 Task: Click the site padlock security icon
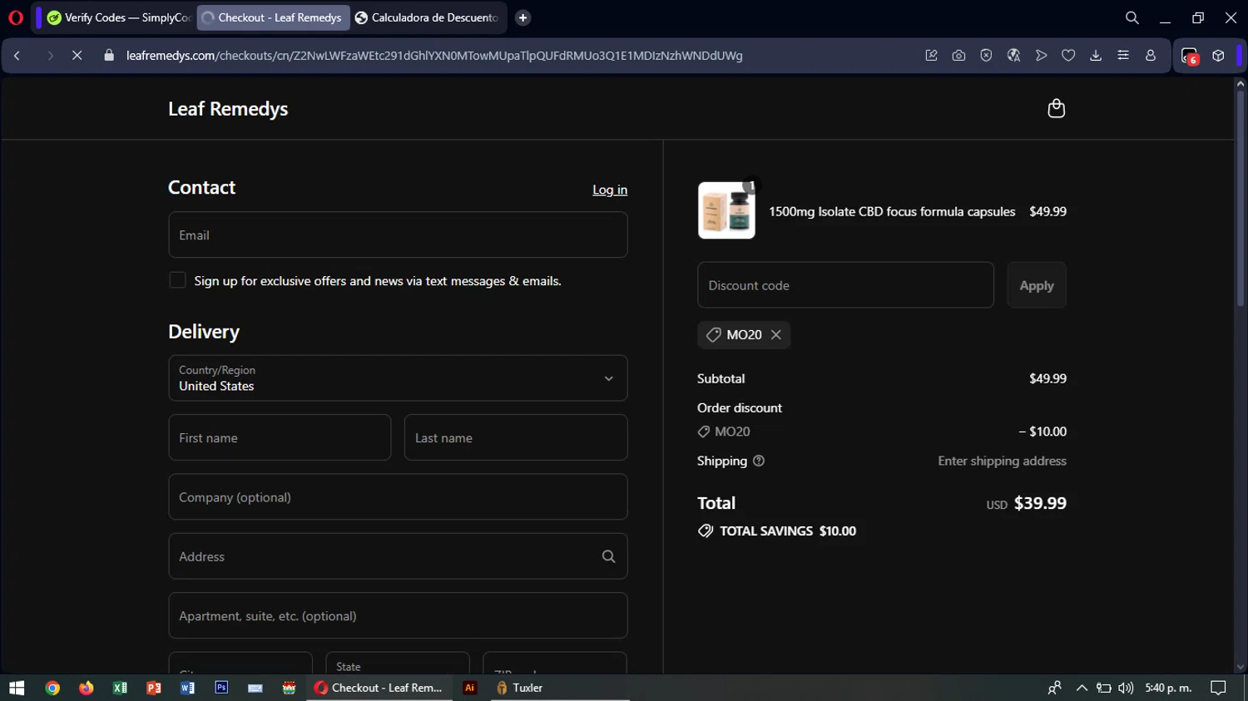coord(108,56)
